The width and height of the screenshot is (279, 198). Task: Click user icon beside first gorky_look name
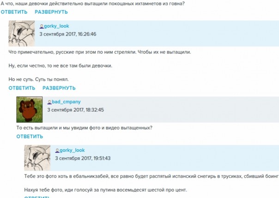tap(42, 26)
